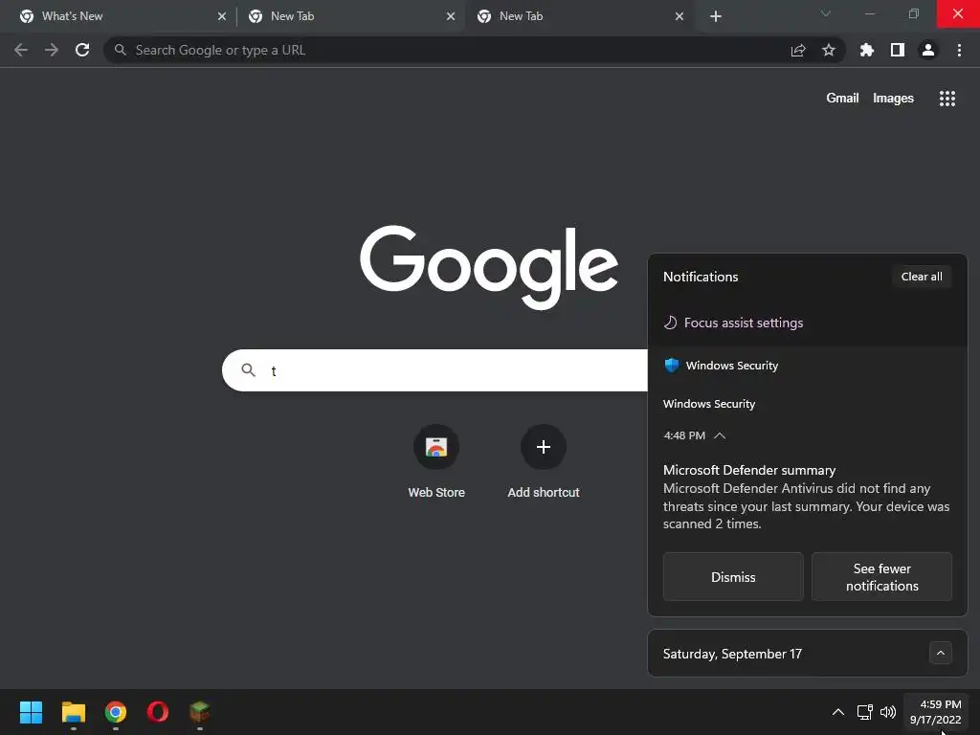Clear all notifications

(922, 277)
